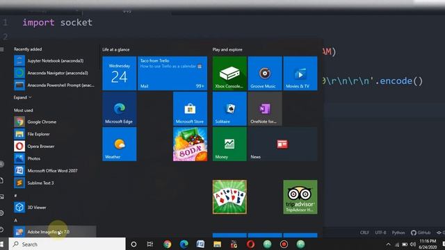Open Opera from the taskbar
445x250 pixels.
click(x=250, y=244)
